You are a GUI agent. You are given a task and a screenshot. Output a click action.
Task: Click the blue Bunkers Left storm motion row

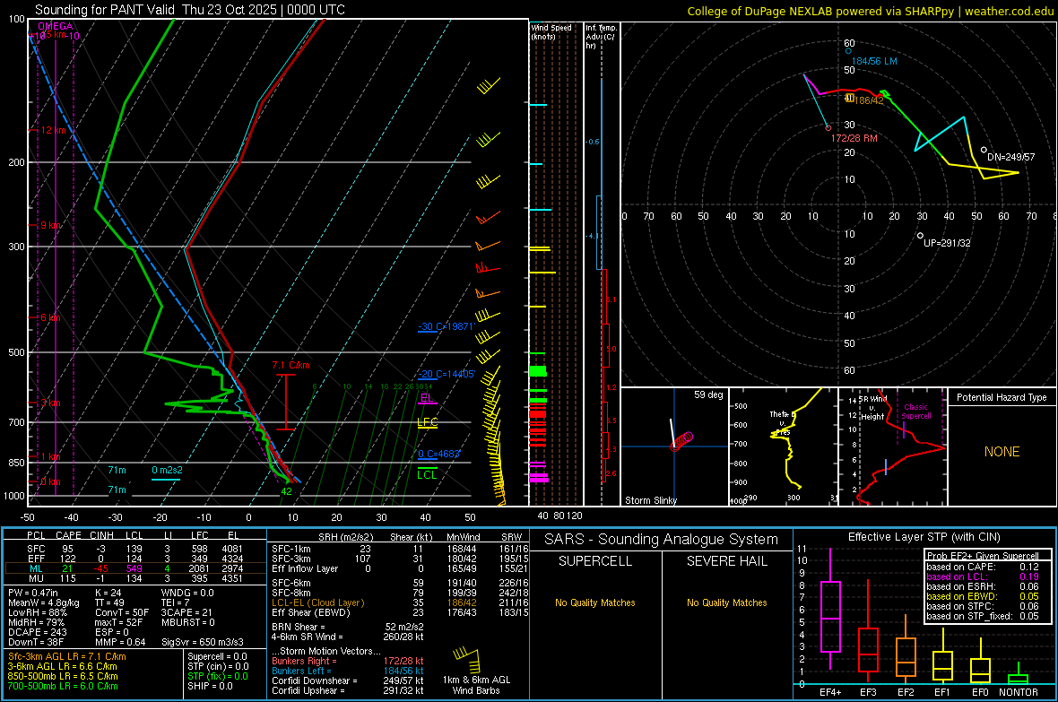click(x=348, y=672)
